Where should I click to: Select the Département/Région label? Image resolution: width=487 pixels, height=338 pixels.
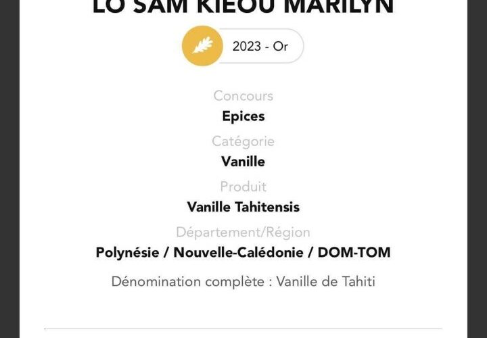243,233
